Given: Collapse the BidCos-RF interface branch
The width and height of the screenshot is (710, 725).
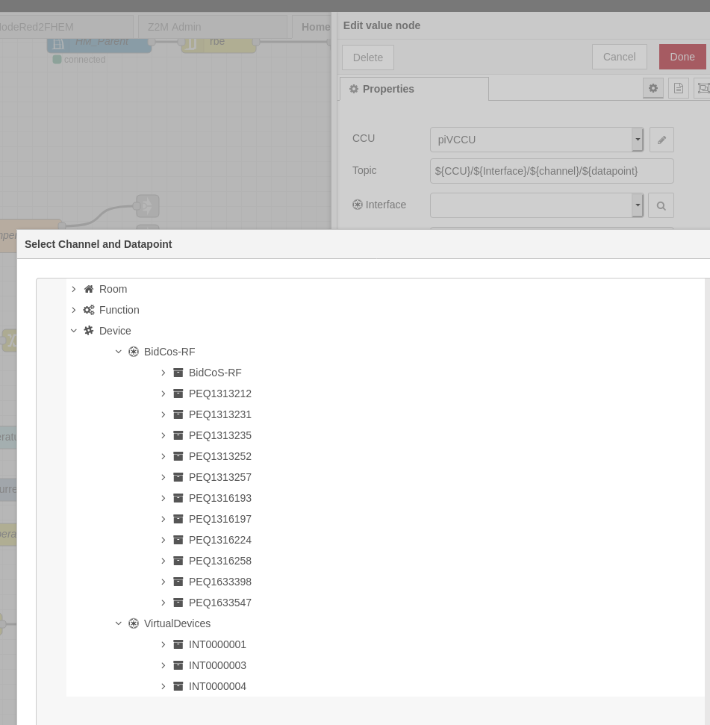Looking at the screenshot, I should (118, 352).
